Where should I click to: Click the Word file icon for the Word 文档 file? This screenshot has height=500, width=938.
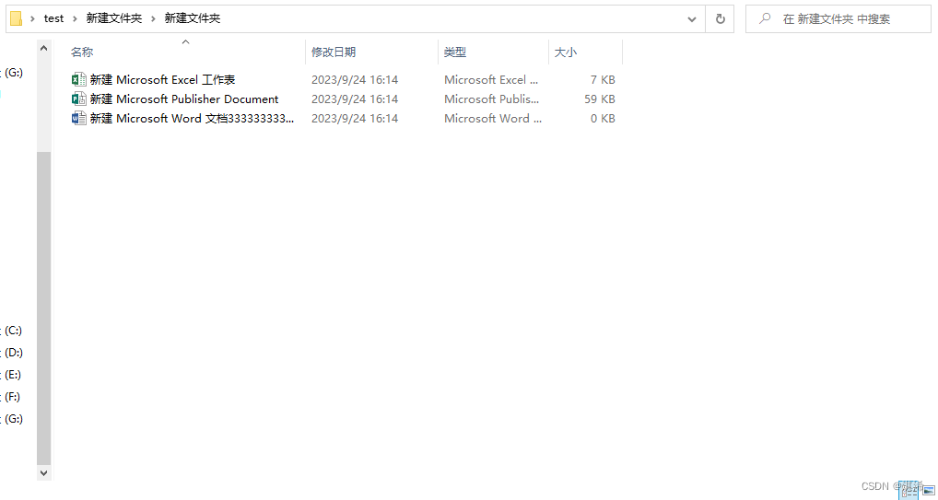point(78,119)
